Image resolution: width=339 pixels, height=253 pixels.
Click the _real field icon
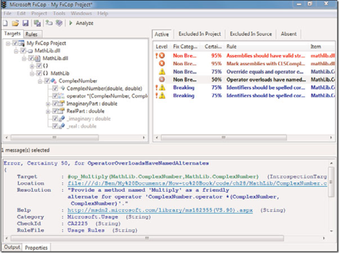[x=62, y=126]
